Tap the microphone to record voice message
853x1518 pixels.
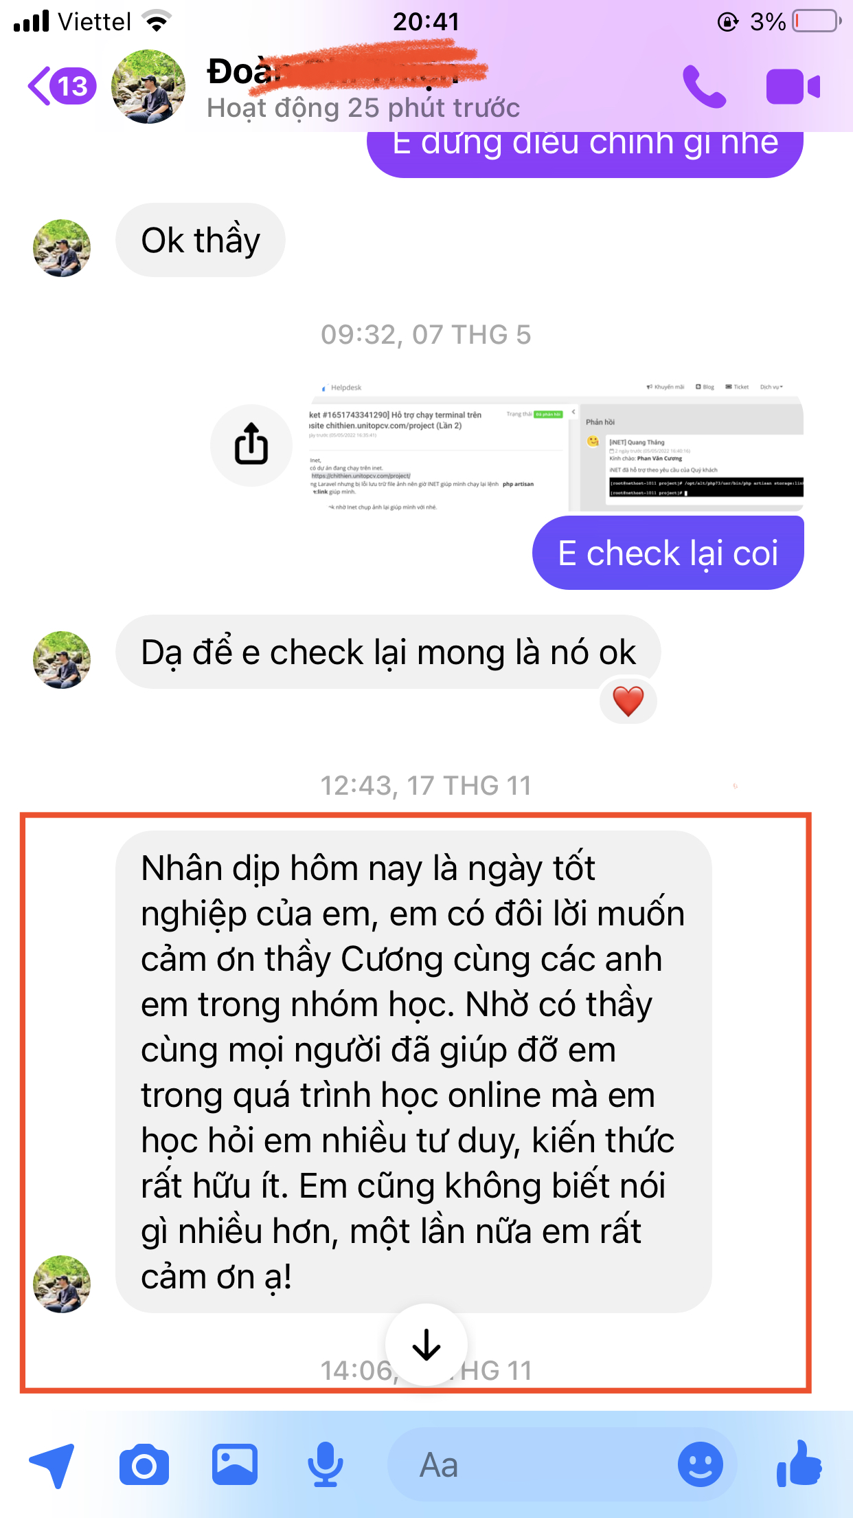(325, 1464)
